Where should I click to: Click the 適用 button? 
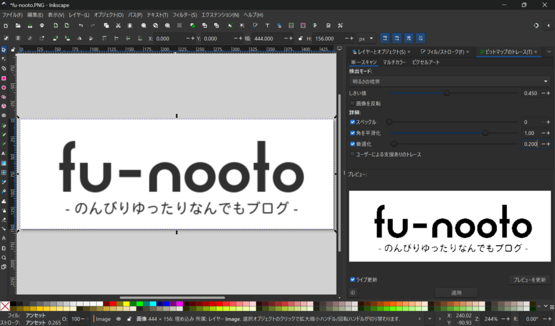pos(456,292)
